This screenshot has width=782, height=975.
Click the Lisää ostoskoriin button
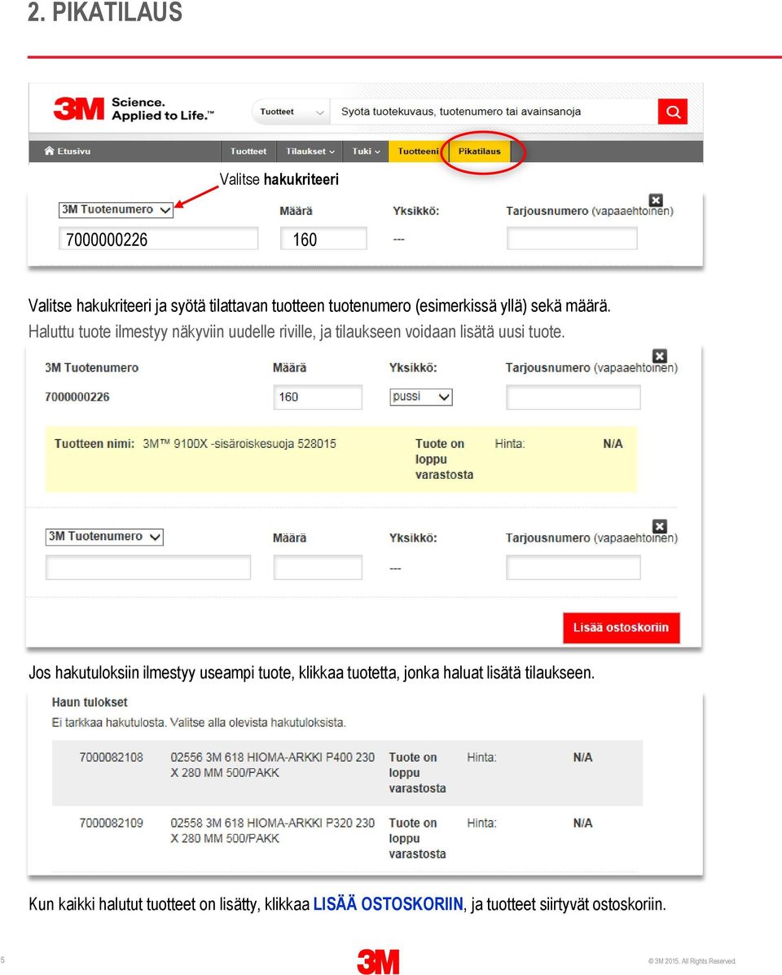(621, 627)
